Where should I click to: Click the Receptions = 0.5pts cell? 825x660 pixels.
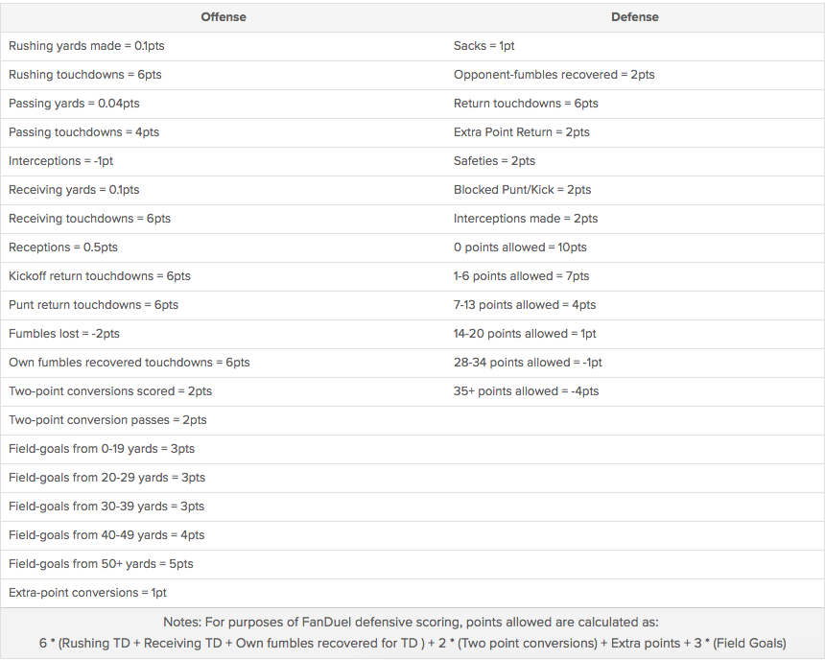[x=63, y=247]
